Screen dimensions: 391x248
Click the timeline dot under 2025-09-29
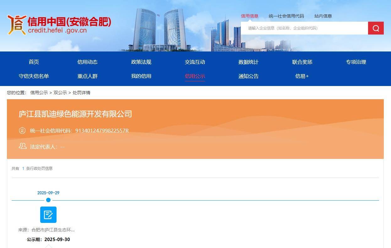pos(48,200)
